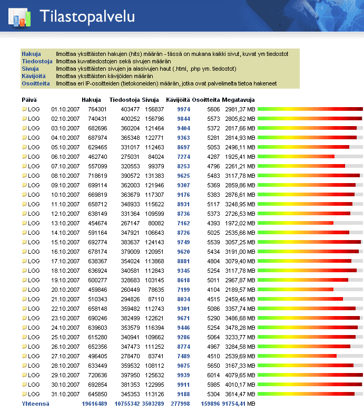Open the folder icon for 21.10.2007

point(25,299)
